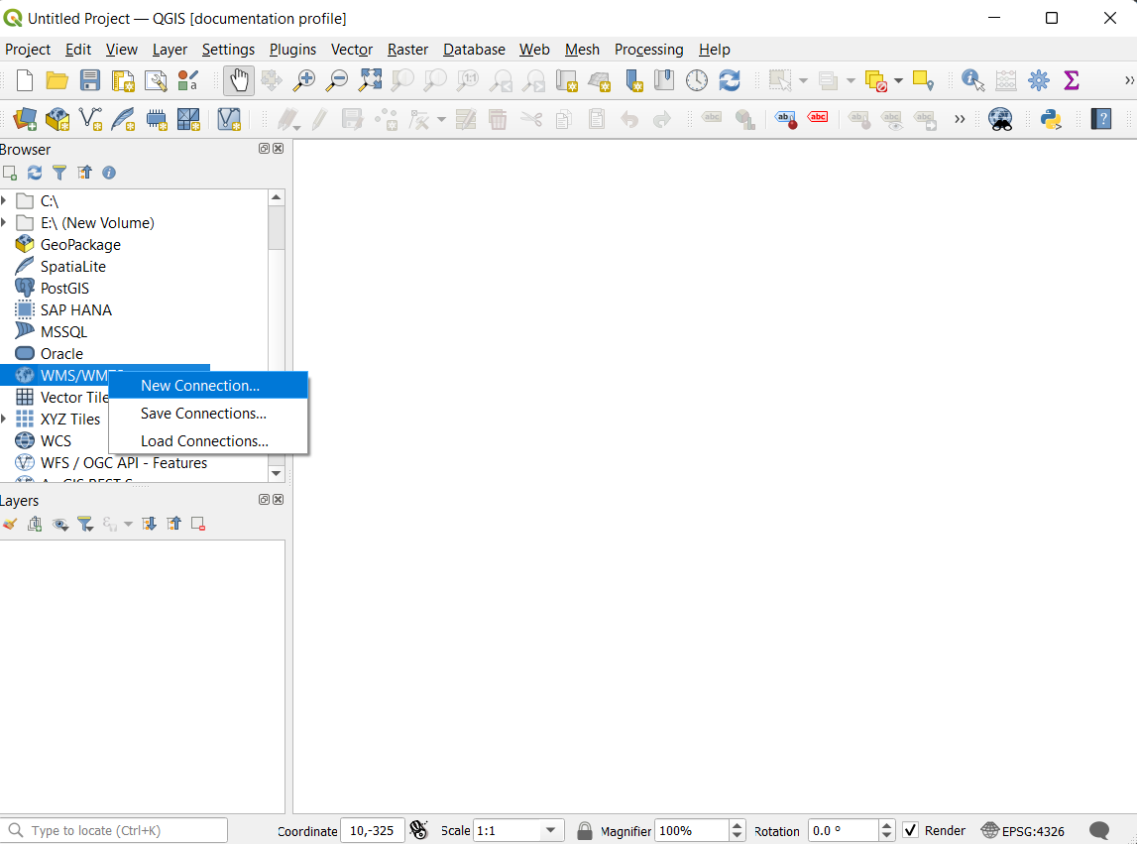
Task: Launch the MetaSearch catalog tool
Action: tap(1001, 118)
